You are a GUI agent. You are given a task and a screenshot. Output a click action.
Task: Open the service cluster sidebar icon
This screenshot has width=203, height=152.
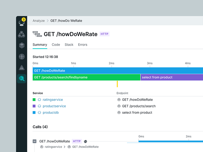tap(22, 34)
